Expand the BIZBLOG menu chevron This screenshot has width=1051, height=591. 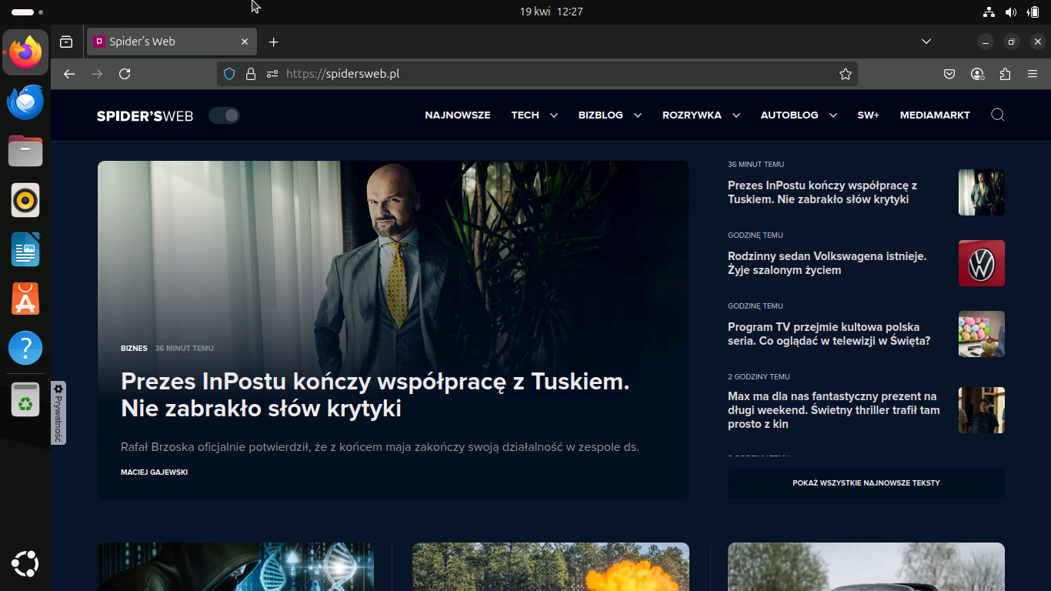tap(638, 115)
